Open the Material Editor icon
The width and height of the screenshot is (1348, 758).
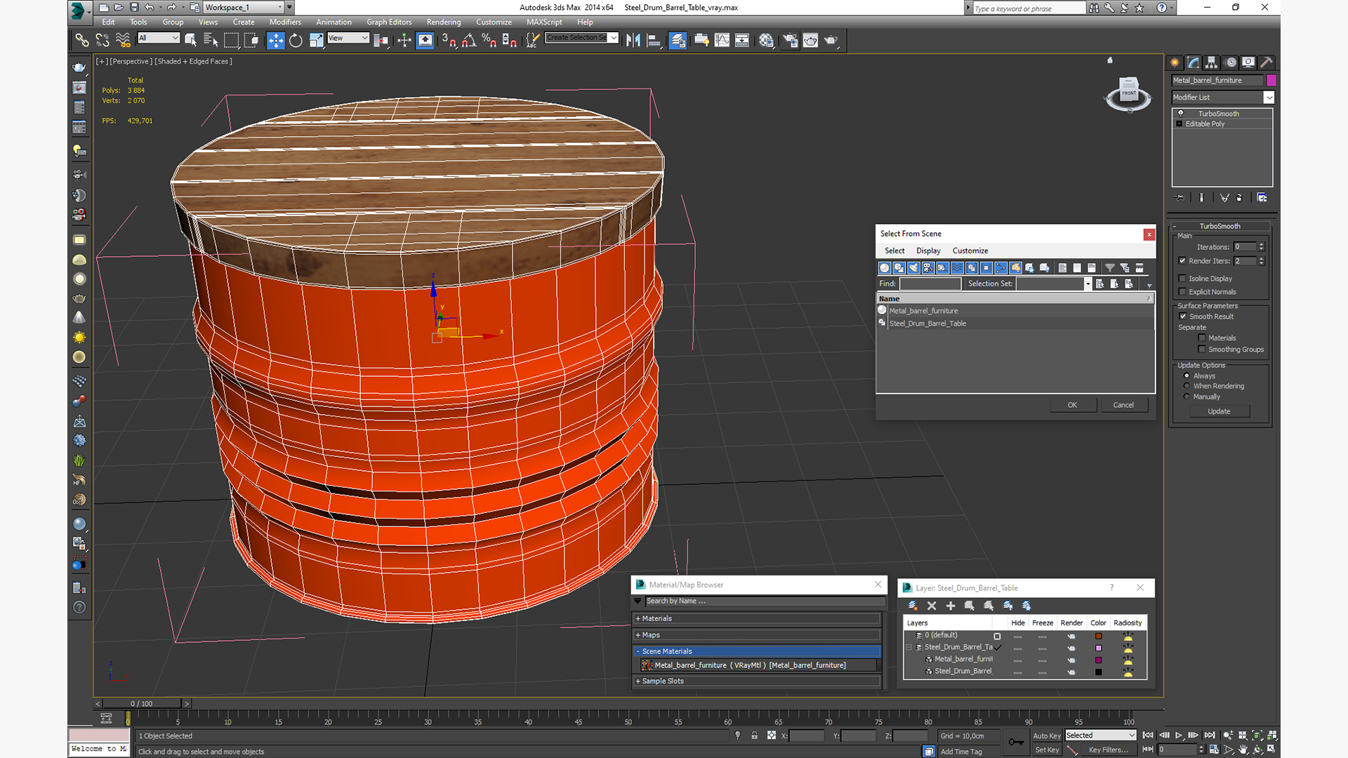pos(766,41)
